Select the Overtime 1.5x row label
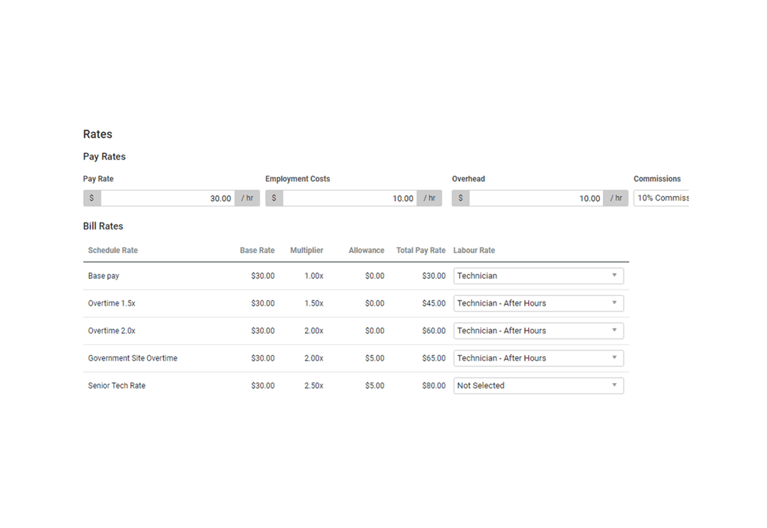 [112, 303]
